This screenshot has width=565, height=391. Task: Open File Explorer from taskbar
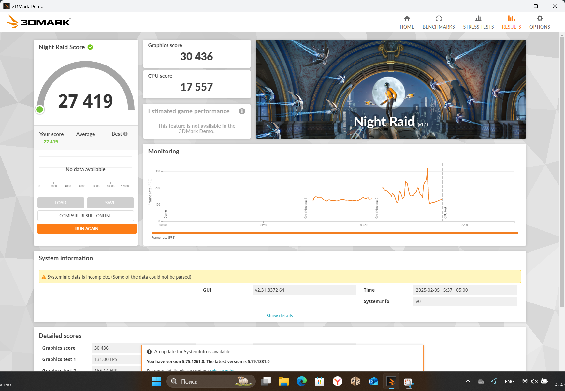pyautogui.click(x=284, y=381)
